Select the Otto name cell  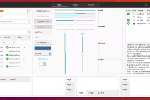(x=139, y=17)
